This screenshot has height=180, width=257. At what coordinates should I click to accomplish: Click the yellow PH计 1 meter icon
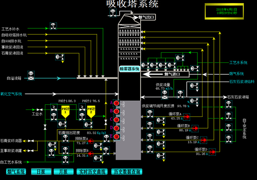(x=66, y=112)
